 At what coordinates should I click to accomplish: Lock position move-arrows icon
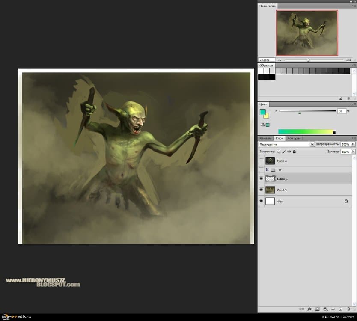coord(289,152)
